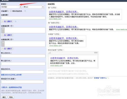Enable the 移动设备优先 checkbox
The width and height of the screenshot is (127, 99).
click(x=11, y=11)
